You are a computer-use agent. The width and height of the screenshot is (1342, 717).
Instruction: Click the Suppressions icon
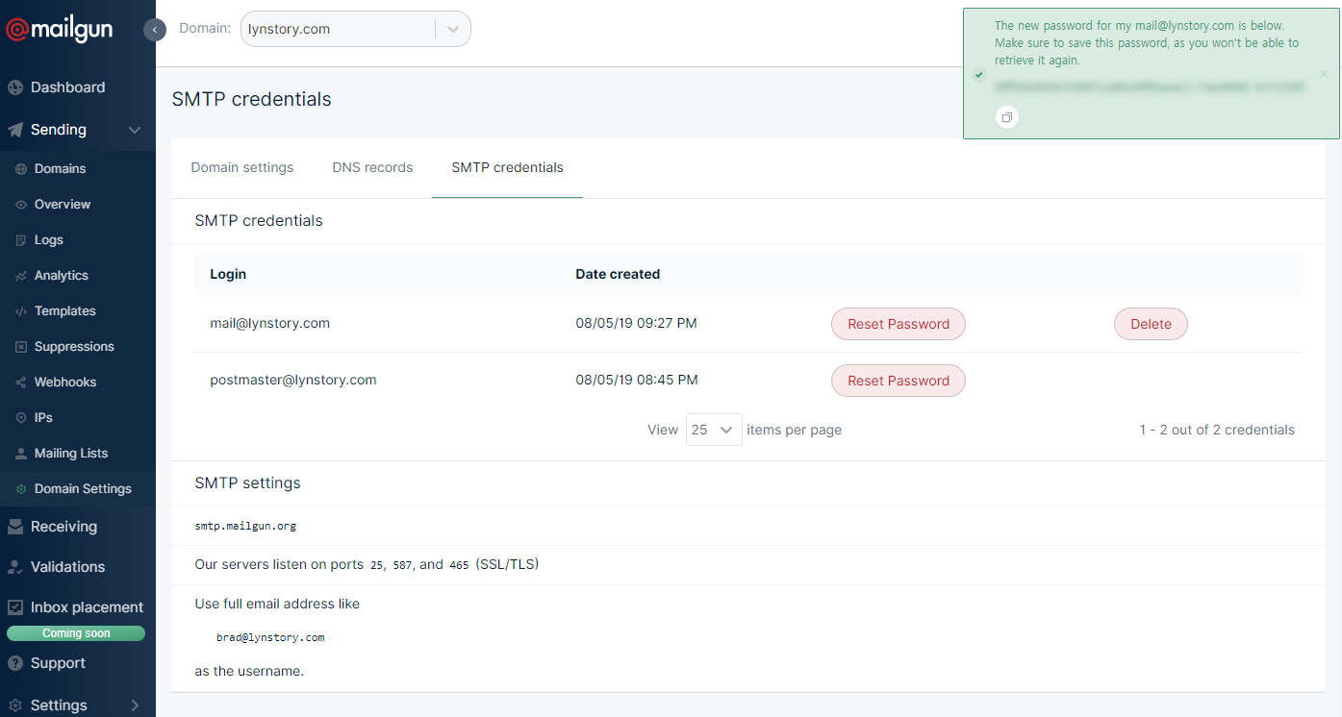[21, 347]
